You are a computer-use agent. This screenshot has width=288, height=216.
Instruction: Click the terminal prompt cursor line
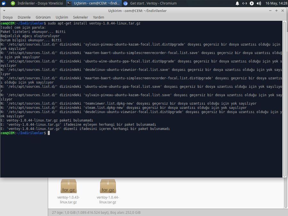pos(25,133)
